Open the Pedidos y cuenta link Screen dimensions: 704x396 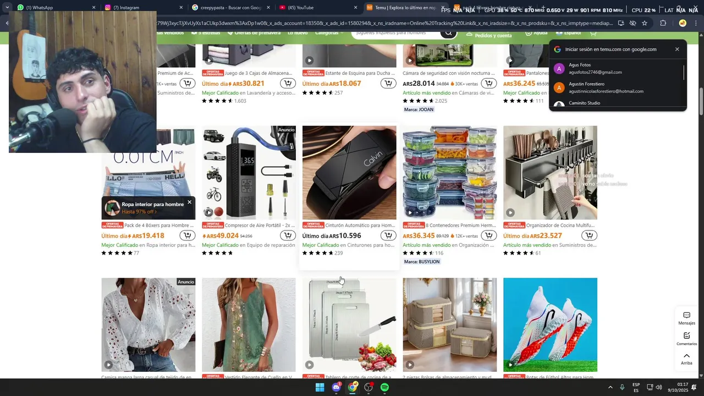(x=488, y=35)
